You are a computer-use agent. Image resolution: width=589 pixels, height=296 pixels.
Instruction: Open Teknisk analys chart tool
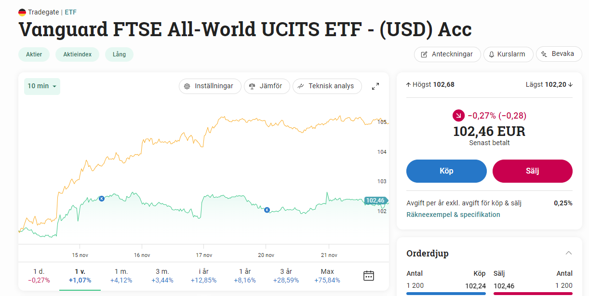coord(327,86)
